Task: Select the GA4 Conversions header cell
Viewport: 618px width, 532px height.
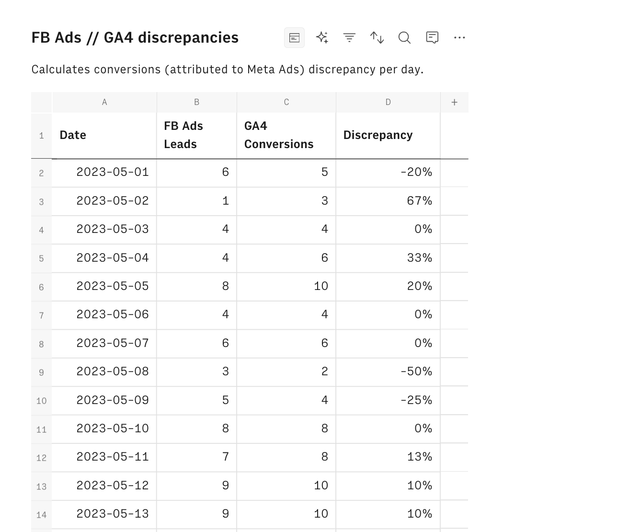Action: coord(286,135)
